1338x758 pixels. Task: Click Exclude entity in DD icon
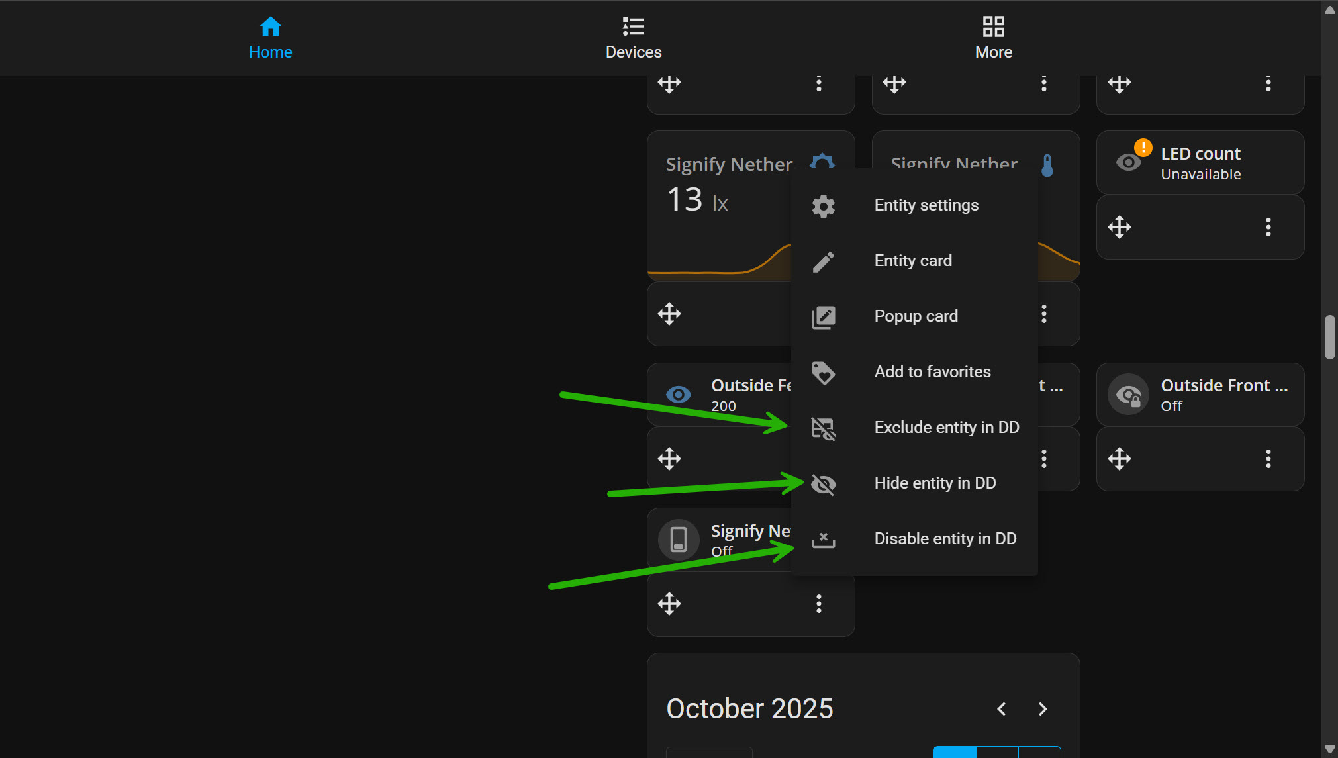pos(823,428)
